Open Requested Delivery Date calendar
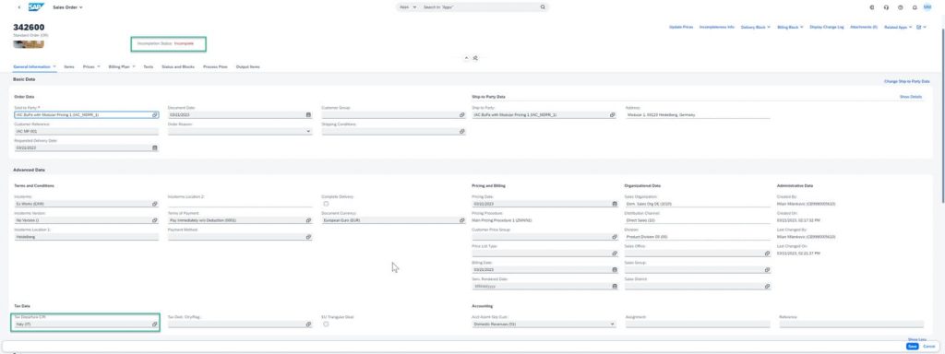The width and height of the screenshot is (945, 354). 154,147
